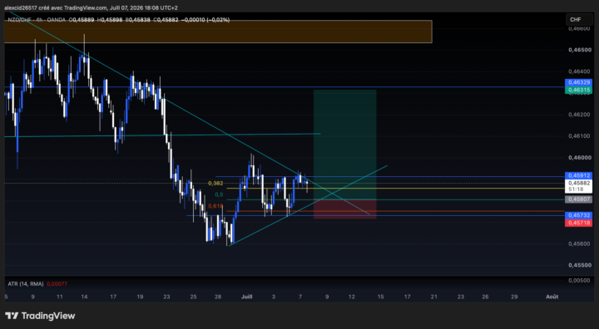Image resolution: width=599 pixels, height=329 pixels.
Task: Click the 0,45500 price axis label
Action: pyautogui.click(x=579, y=265)
